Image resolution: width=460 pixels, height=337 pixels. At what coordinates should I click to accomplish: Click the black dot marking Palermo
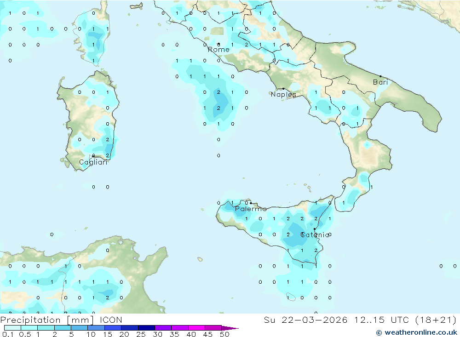[x=251, y=203]
